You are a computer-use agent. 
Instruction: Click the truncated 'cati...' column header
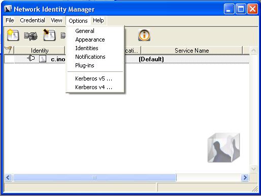point(133,50)
